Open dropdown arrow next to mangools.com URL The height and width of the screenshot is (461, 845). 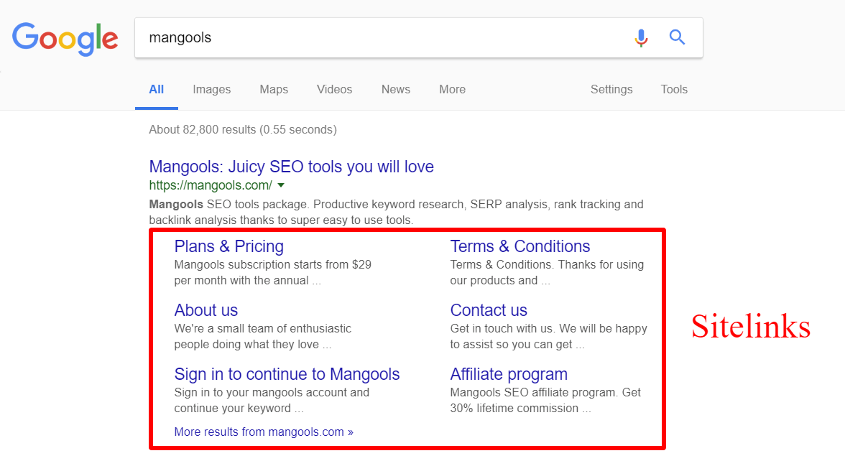[x=281, y=185]
